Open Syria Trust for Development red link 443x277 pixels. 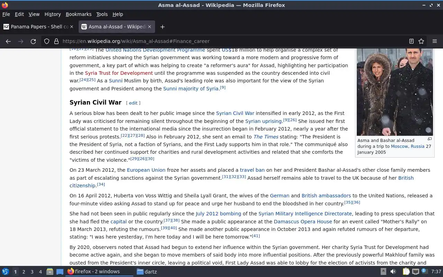pyautogui.click(x=119, y=73)
